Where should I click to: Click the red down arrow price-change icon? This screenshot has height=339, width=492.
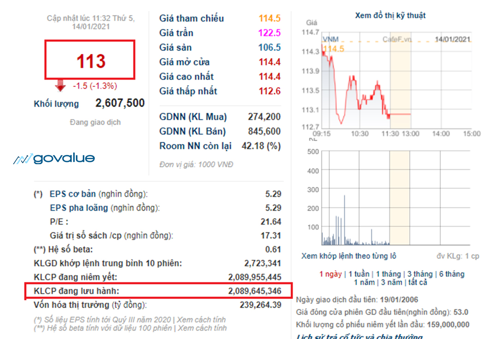point(60,86)
